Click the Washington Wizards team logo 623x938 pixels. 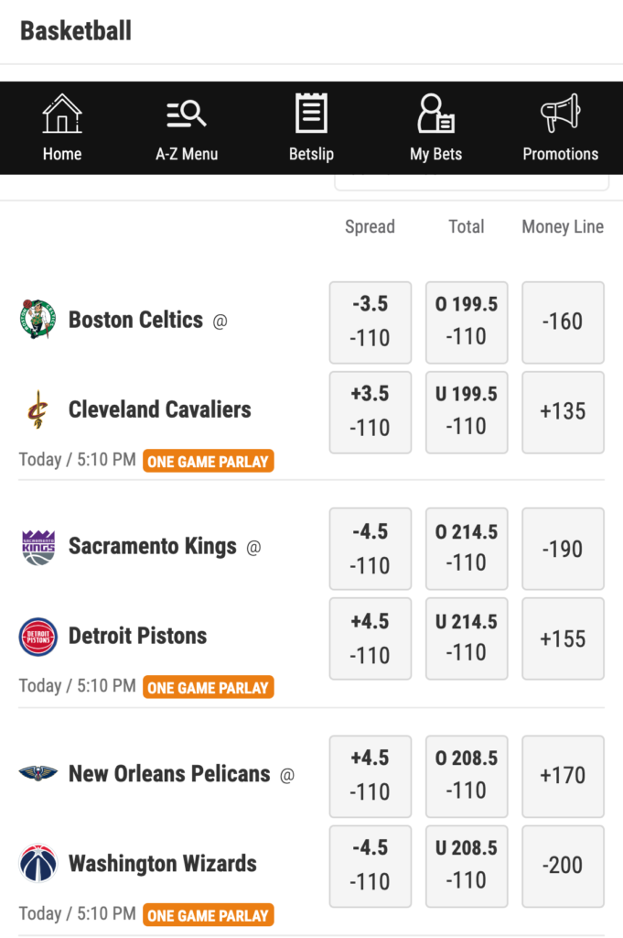[x=38, y=864]
